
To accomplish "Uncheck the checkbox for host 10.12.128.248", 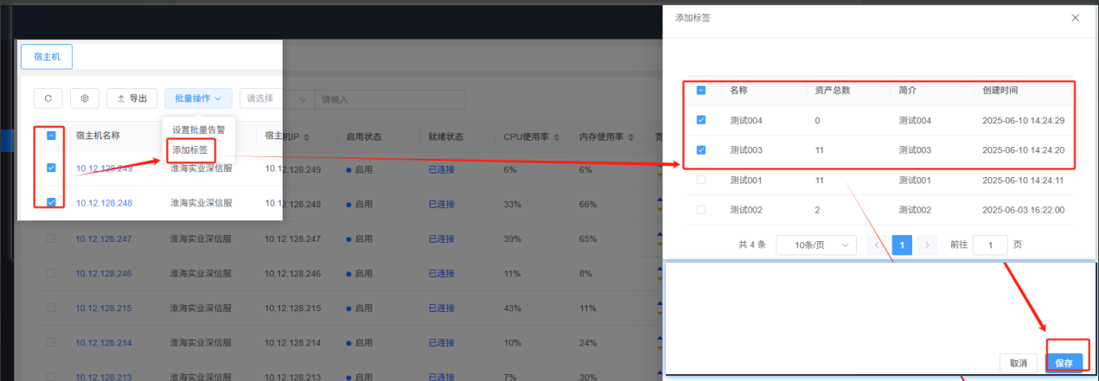I will coord(51,203).
